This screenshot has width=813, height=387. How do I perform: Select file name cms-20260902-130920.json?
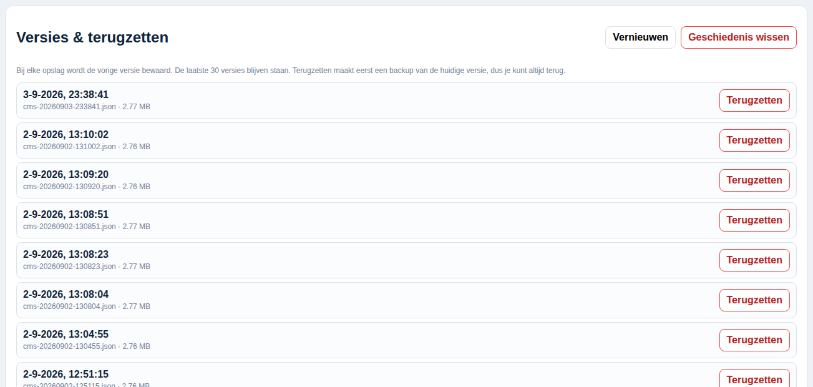coord(69,187)
